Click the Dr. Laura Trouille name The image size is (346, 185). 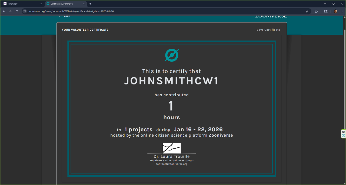tap(172, 156)
